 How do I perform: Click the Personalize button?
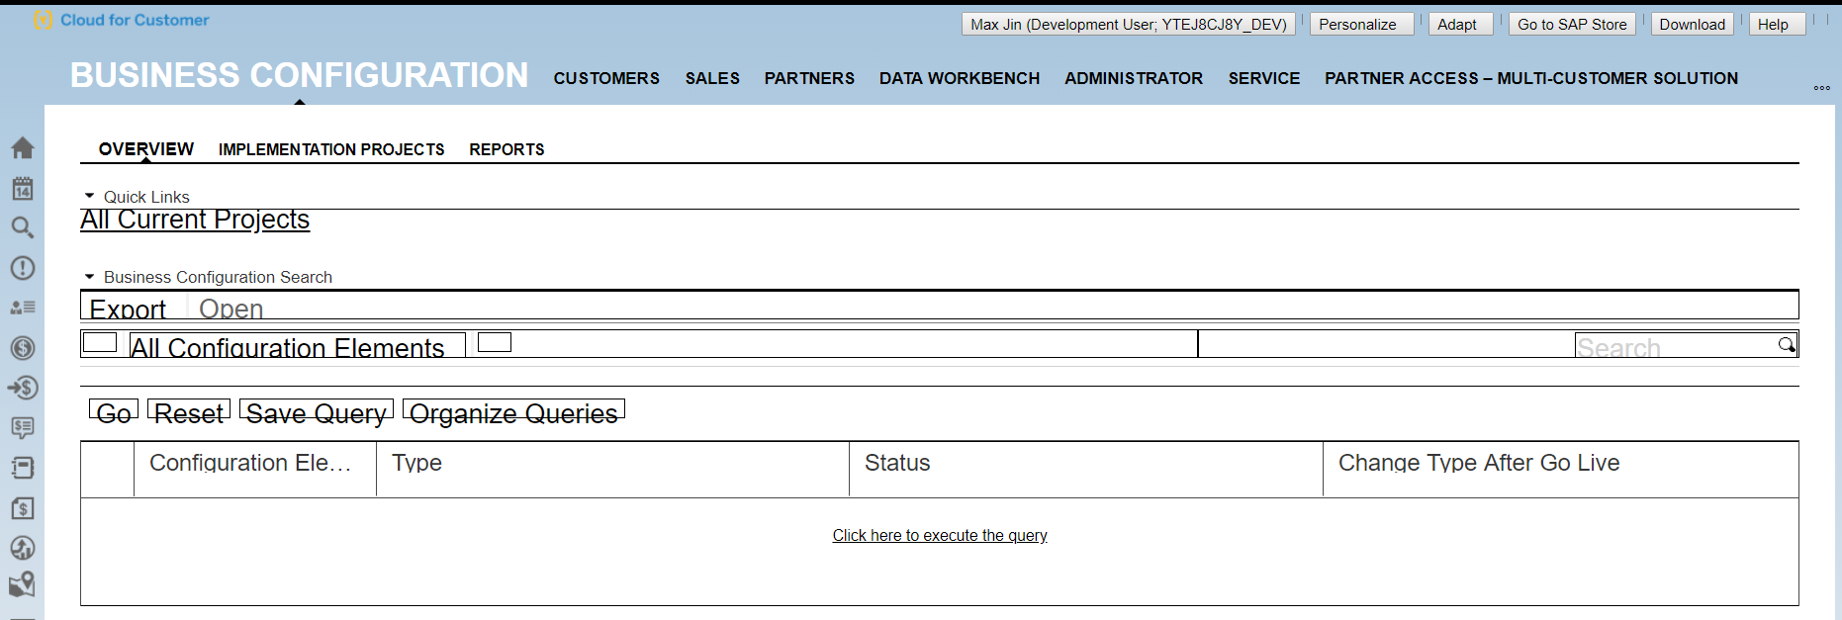tap(1362, 24)
